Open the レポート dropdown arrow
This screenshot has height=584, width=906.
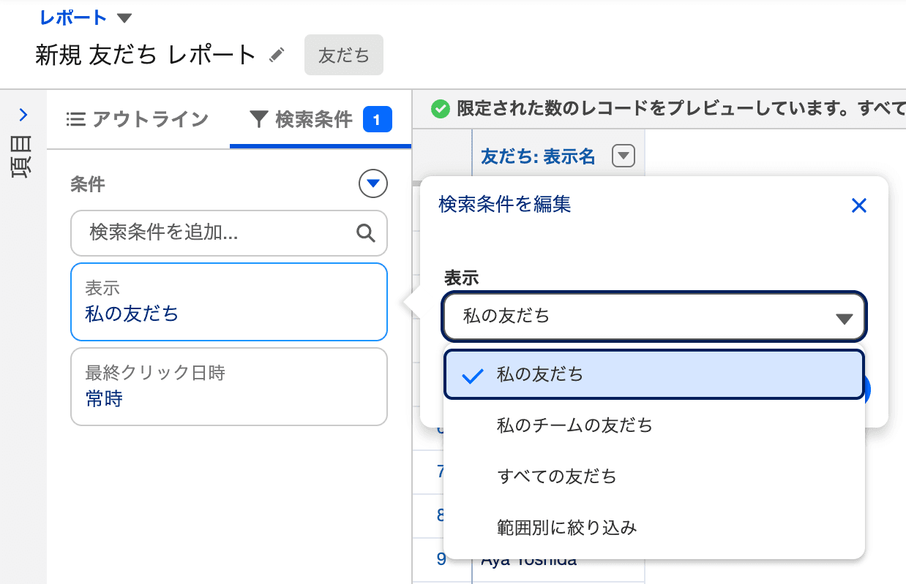[124, 18]
